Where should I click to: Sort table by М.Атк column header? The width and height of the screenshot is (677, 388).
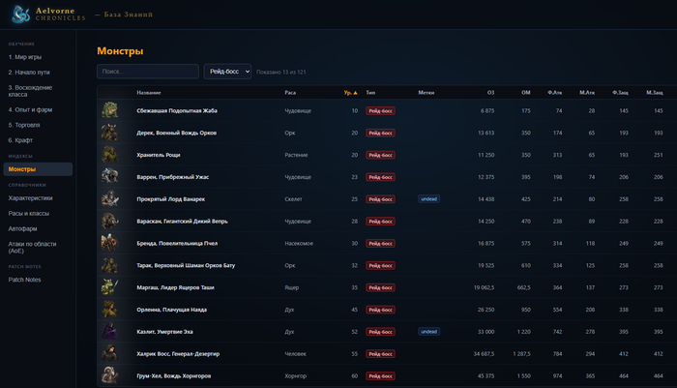(587, 93)
